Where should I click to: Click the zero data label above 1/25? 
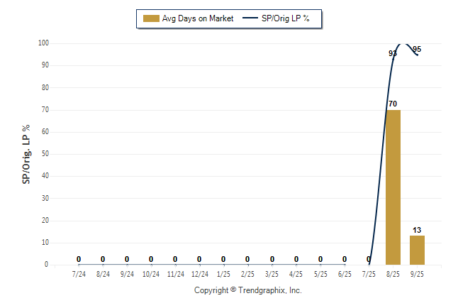223,259
